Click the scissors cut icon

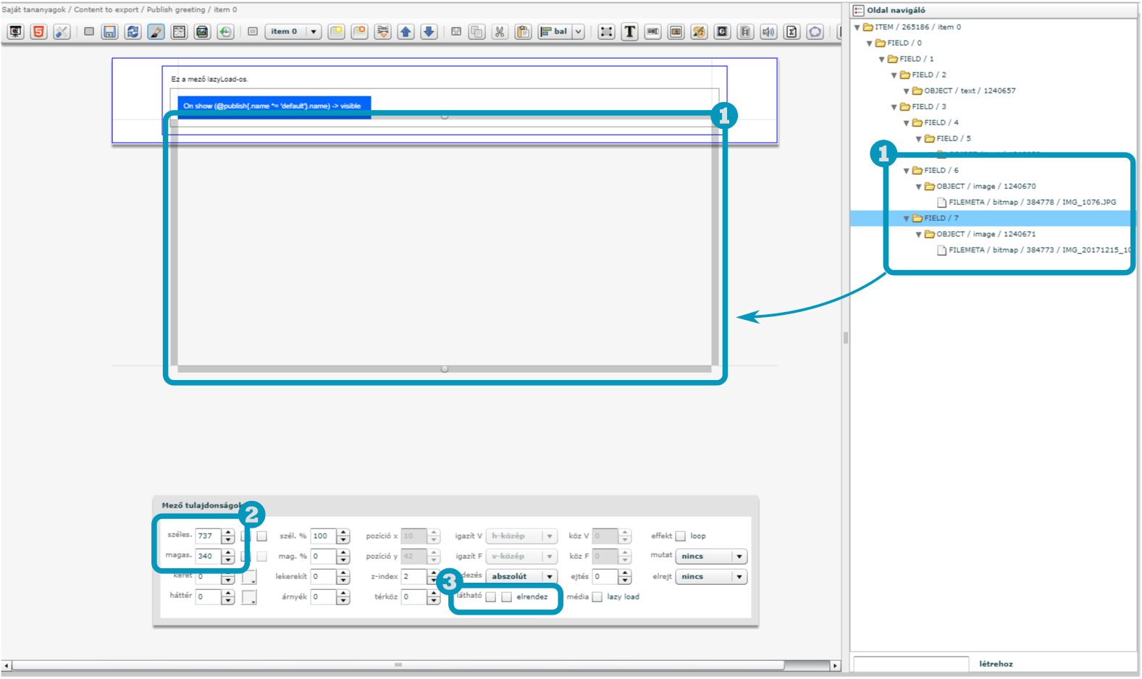(500, 32)
